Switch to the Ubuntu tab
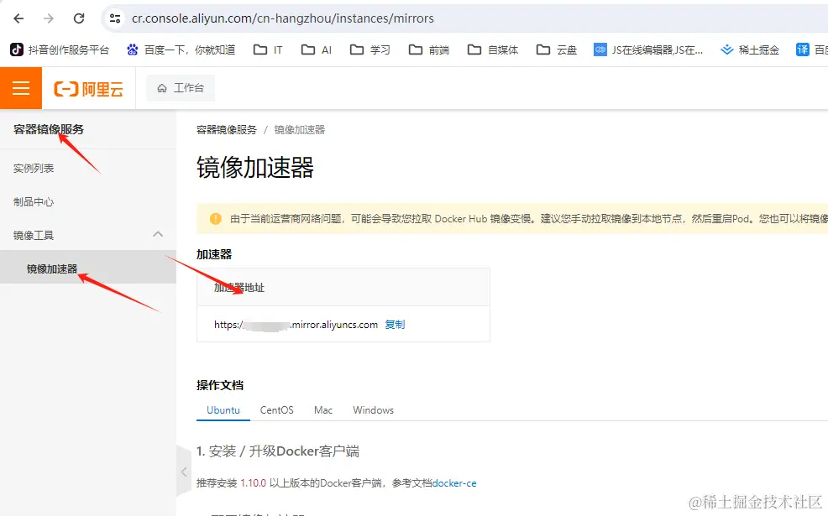The height and width of the screenshot is (516, 828). tap(223, 410)
